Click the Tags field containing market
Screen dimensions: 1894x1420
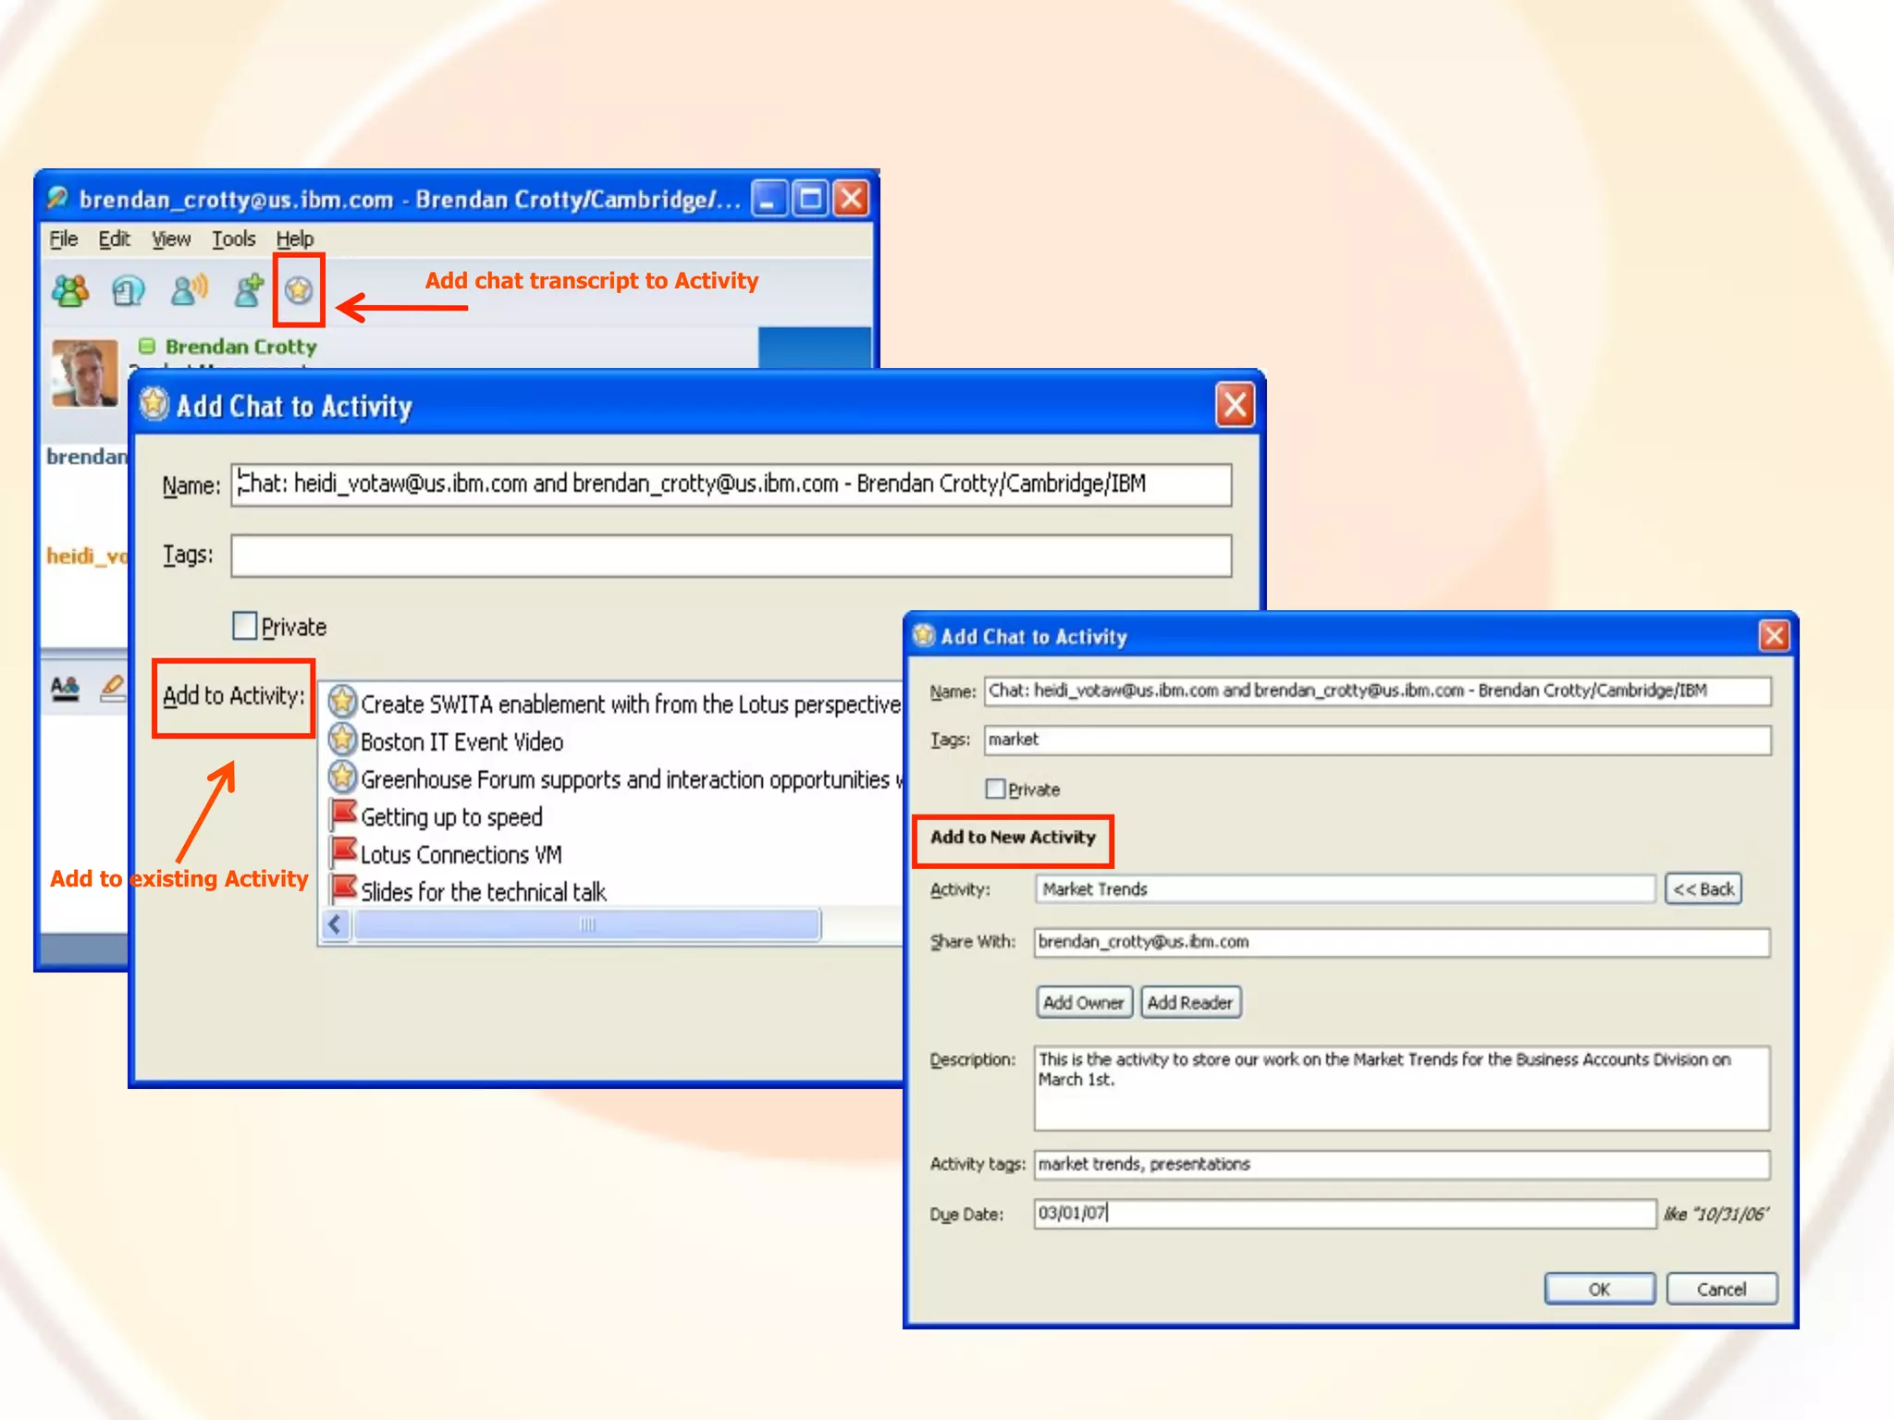(x=1378, y=740)
